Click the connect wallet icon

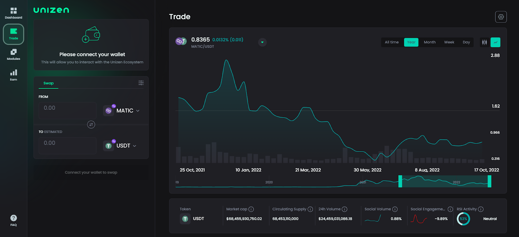tap(91, 35)
